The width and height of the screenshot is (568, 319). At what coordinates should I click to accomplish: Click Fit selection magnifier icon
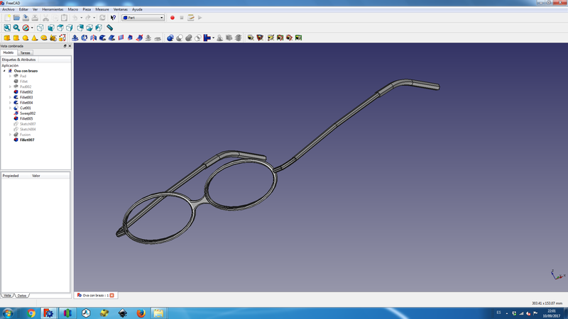click(16, 28)
